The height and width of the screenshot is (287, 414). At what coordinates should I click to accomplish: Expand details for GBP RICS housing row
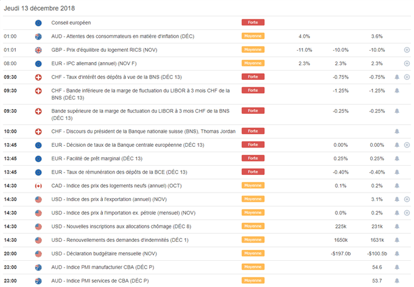coord(407,50)
